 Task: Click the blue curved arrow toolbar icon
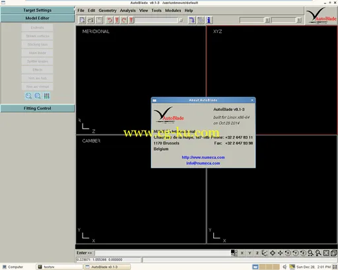[192, 20]
